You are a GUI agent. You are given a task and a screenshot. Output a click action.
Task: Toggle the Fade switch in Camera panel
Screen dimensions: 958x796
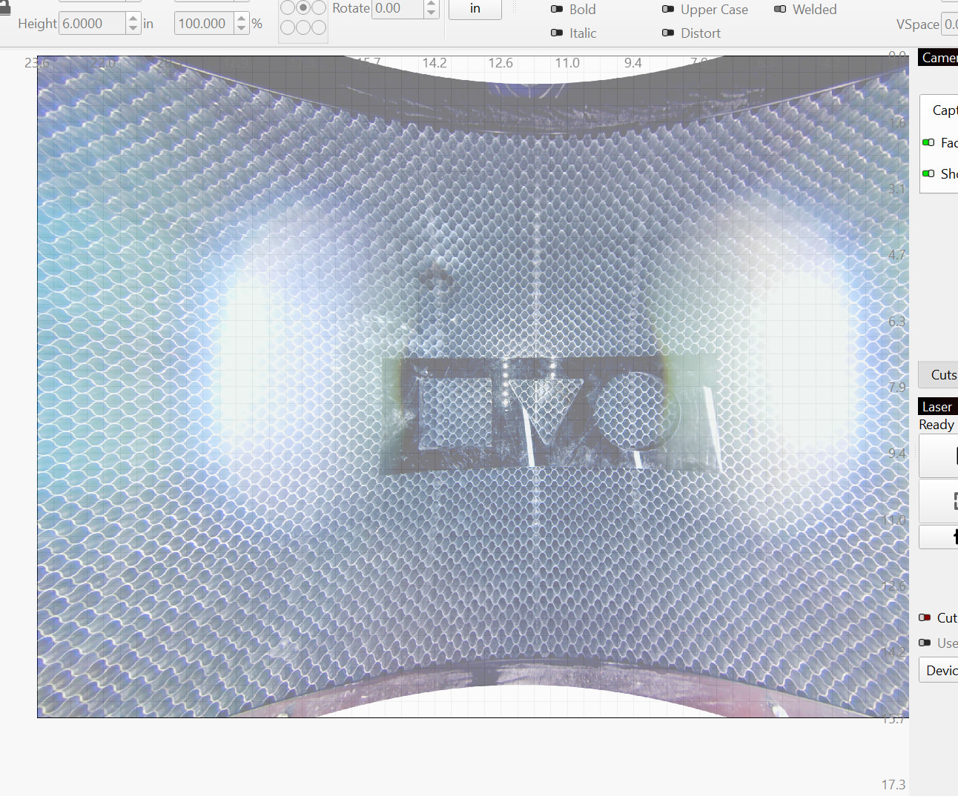(928, 142)
